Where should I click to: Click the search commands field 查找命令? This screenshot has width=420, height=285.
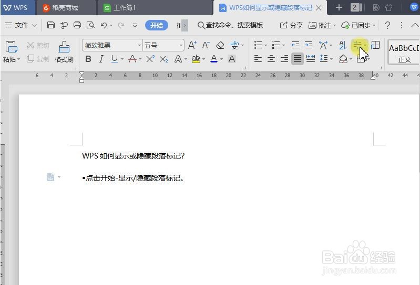pyautogui.click(x=230, y=25)
